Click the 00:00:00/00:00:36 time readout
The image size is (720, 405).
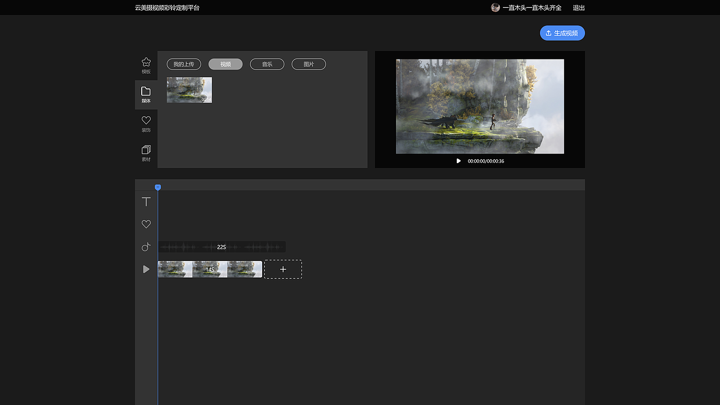pyautogui.click(x=486, y=161)
